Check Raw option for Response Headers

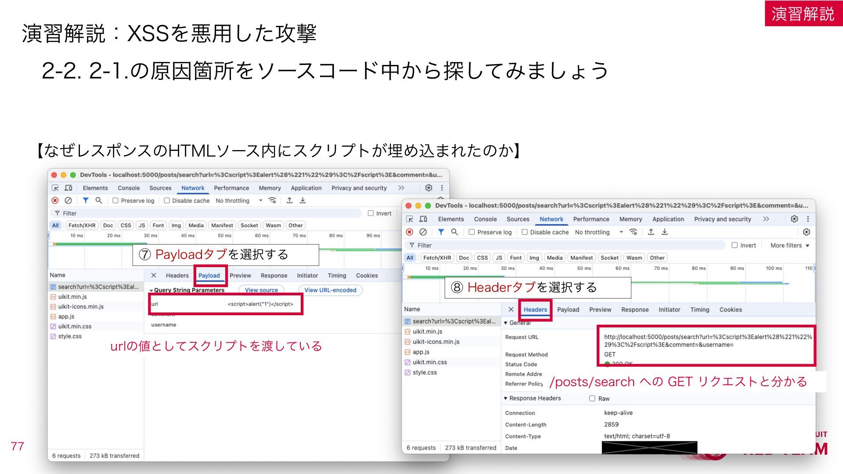click(x=592, y=399)
